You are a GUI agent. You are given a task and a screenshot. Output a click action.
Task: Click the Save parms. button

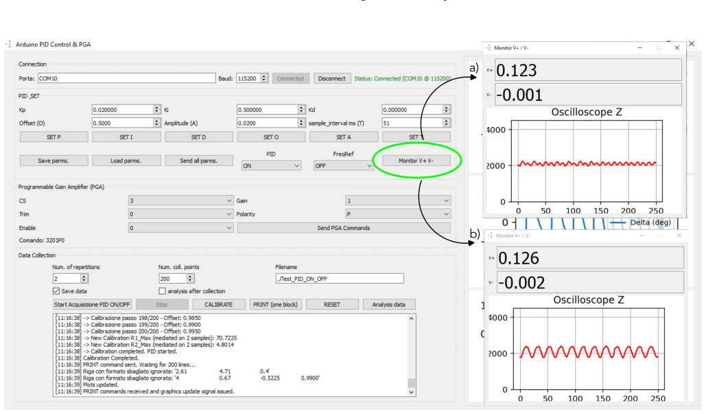pyautogui.click(x=54, y=161)
